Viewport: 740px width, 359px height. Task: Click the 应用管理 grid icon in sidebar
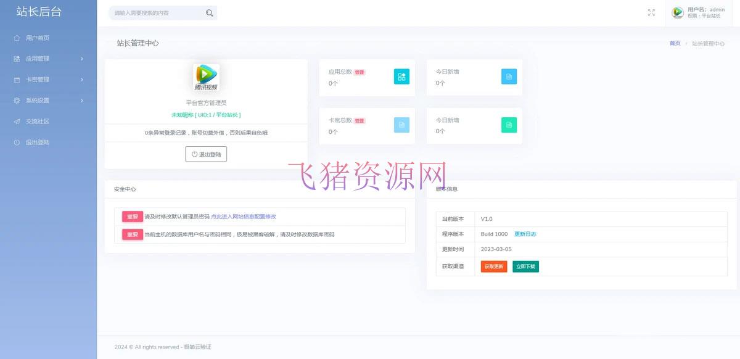(x=17, y=59)
